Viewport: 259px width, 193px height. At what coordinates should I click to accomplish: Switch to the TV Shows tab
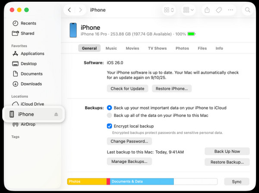[157, 48]
